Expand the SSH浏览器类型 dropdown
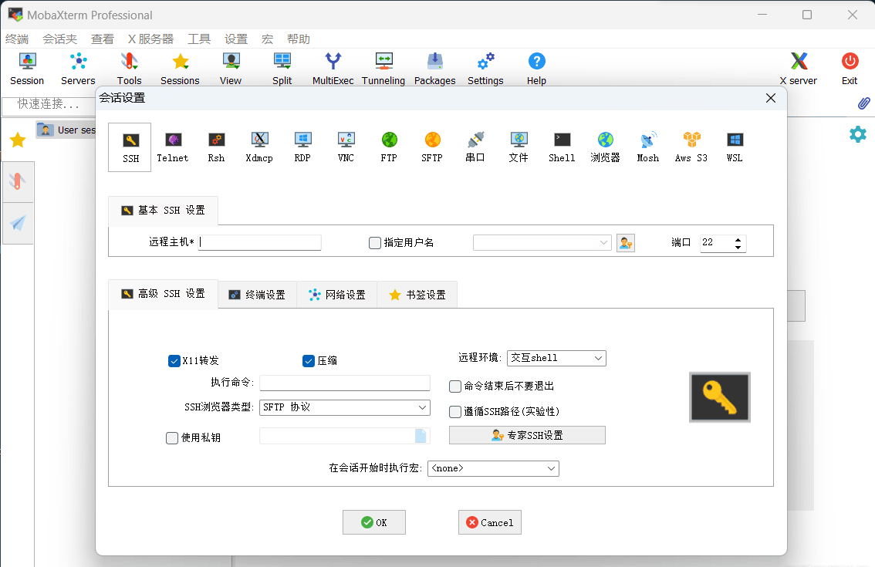 pyautogui.click(x=422, y=407)
